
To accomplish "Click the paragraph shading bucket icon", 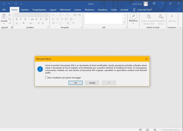I will [53, 23].
